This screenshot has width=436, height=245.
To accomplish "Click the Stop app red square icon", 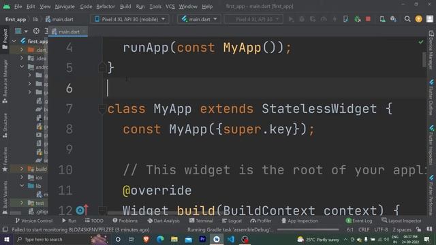I will tap(368, 19).
